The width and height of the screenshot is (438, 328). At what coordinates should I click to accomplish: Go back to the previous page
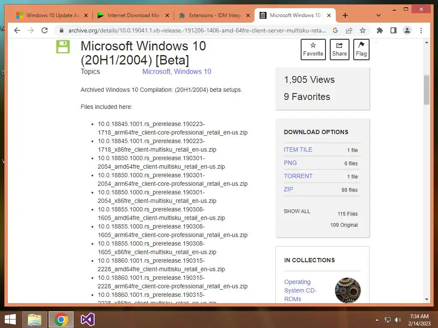pyautogui.click(x=17, y=30)
